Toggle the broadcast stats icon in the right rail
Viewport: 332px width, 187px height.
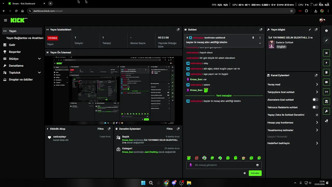(x=326, y=92)
